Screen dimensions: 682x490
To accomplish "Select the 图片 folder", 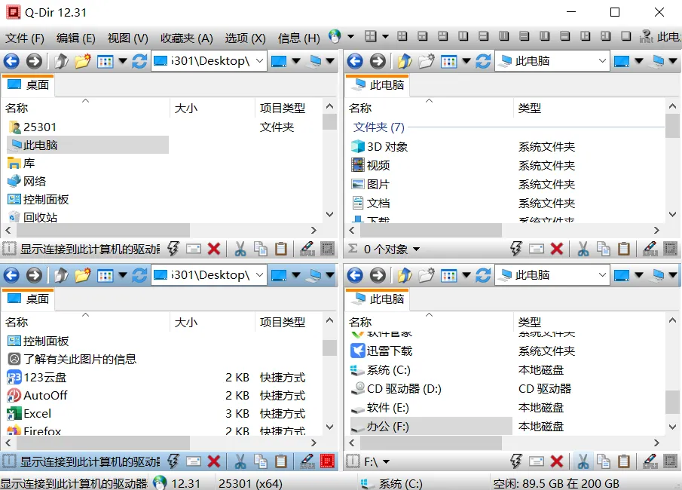I will 370,184.
